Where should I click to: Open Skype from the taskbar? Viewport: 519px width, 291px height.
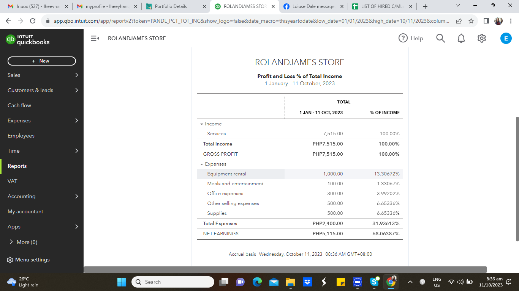[374, 282]
